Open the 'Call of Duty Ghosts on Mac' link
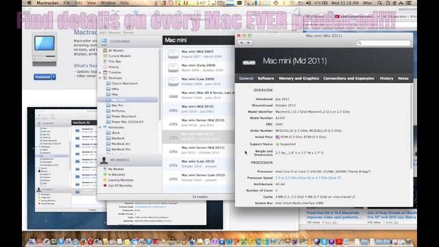This screenshot has width=439, height=247. pos(392,215)
